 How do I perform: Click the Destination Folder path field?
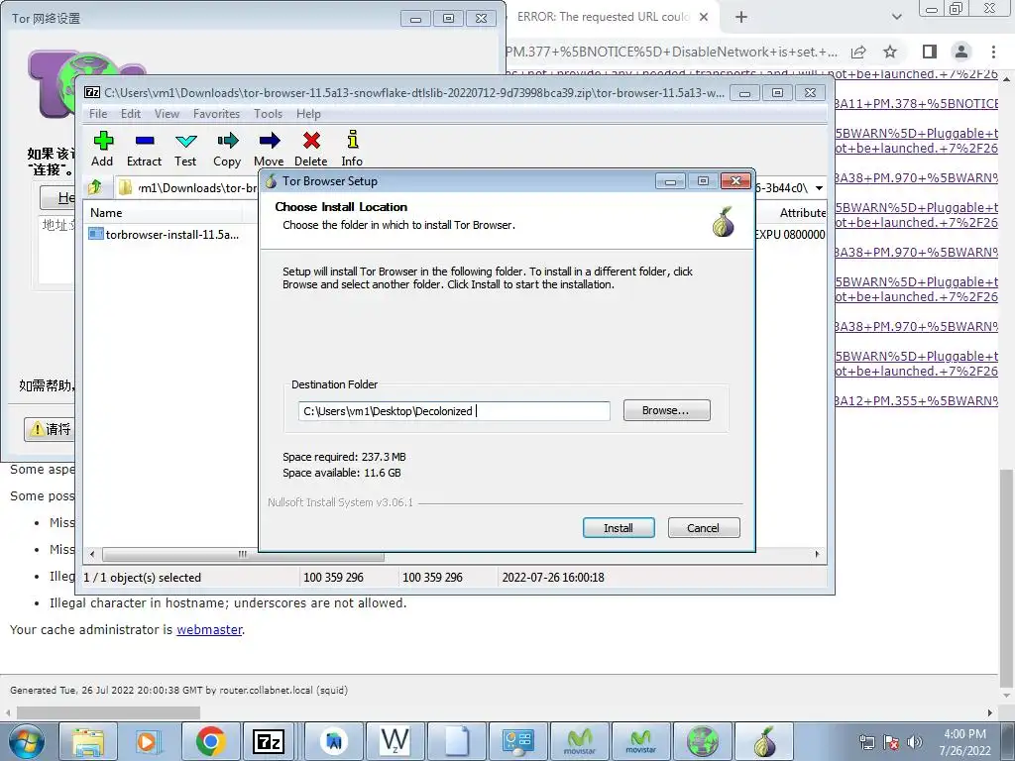point(454,411)
